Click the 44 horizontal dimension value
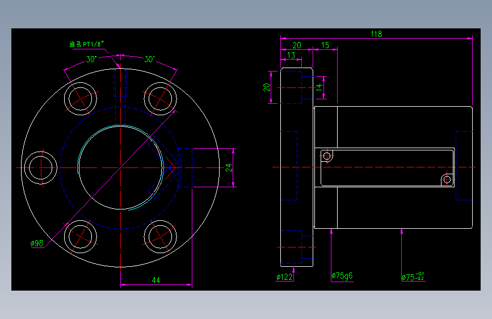This screenshot has height=319, width=492. (x=156, y=280)
